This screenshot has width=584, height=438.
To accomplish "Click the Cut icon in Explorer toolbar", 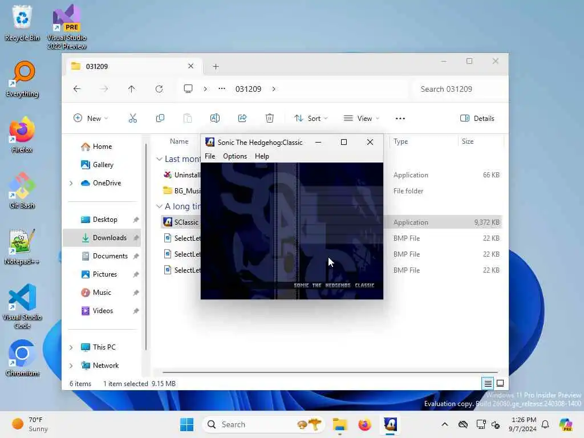I will click(x=132, y=118).
